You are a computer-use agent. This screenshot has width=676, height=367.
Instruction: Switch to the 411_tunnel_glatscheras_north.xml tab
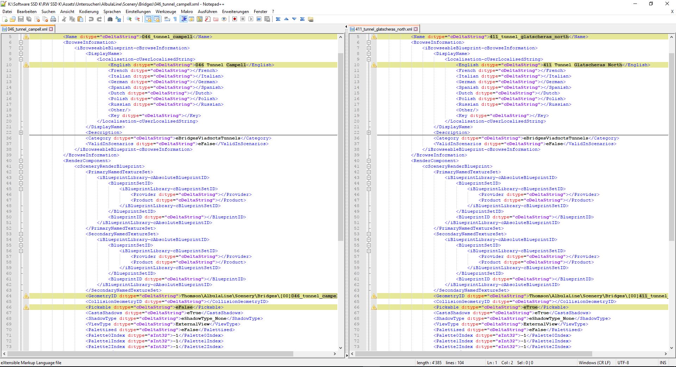click(x=383, y=29)
